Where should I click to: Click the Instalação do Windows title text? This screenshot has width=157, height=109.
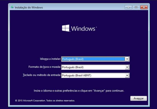coord(29,8)
